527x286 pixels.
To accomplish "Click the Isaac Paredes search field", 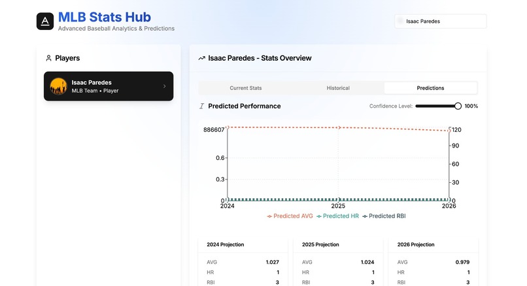I will 441,21.
